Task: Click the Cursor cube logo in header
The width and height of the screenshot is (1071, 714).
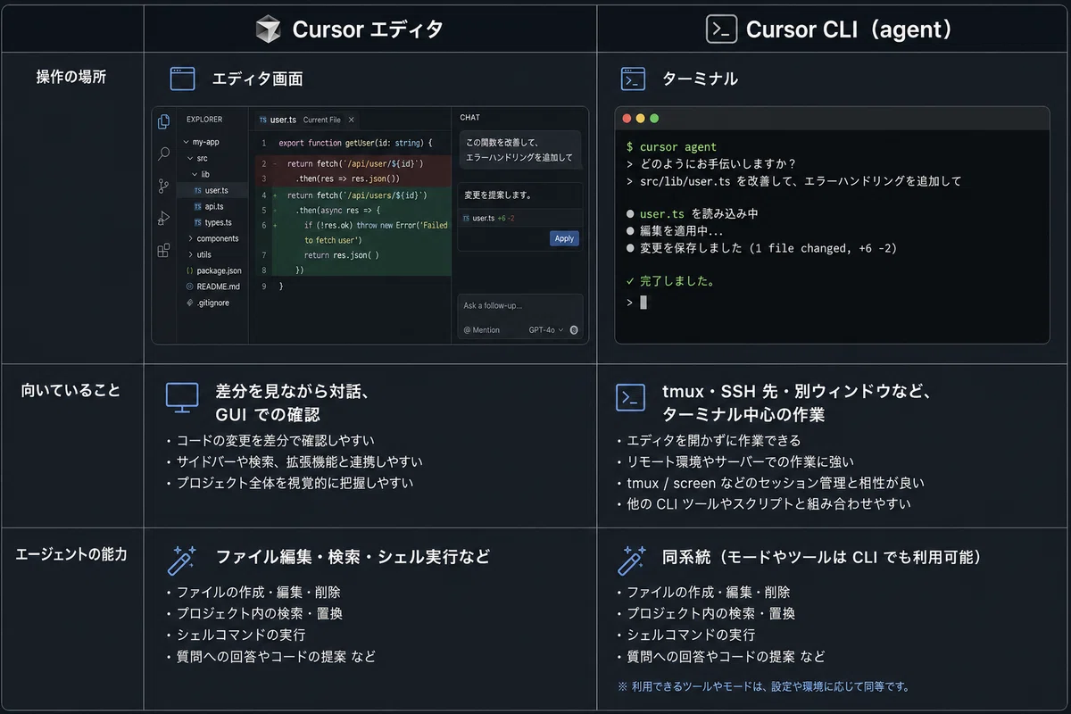Action: click(x=267, y=29)
